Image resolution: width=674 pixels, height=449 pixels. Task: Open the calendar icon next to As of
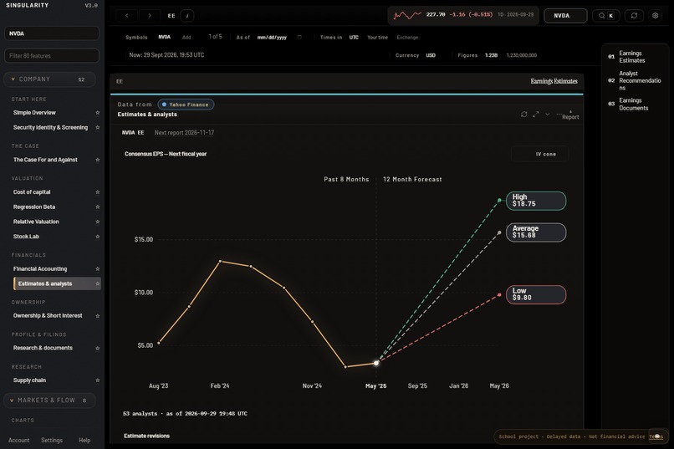pyautogui.click(x=299, y=38)
